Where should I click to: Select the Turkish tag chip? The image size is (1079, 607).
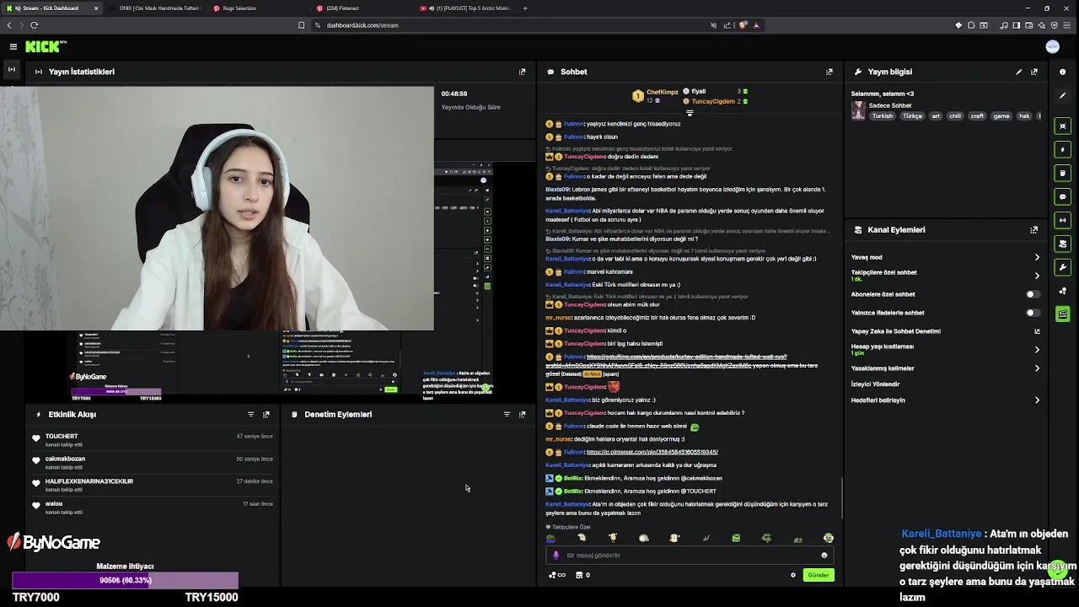tap(883, 116)
